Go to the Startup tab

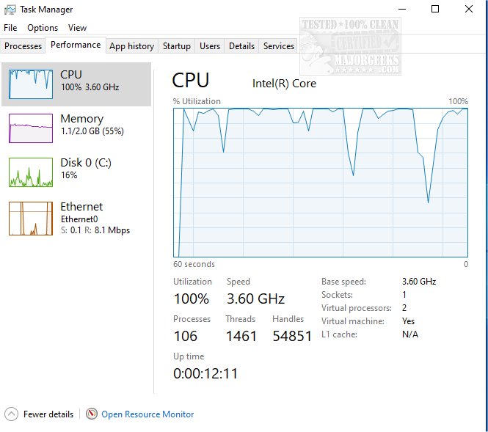177,46
